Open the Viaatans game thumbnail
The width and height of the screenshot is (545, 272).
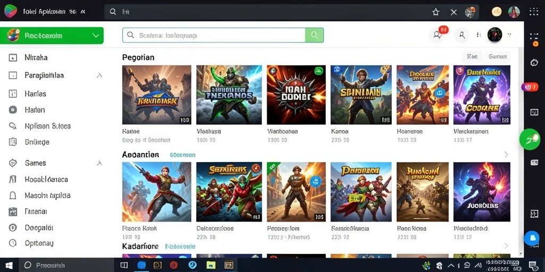pyautogui.click(x=229, y=95)
